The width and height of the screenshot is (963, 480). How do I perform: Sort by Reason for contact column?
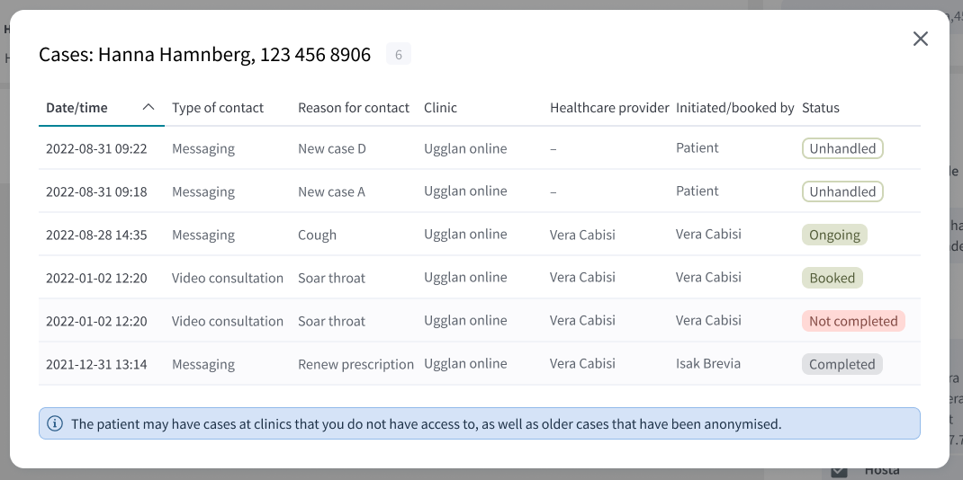pos(353,108)
